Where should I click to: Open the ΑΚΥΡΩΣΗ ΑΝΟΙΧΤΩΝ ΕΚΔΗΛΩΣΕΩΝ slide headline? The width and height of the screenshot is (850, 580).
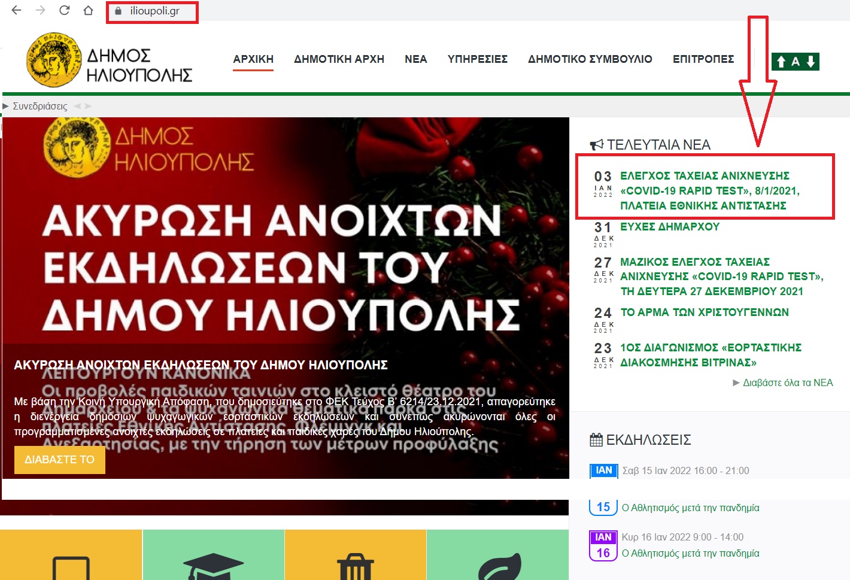(201, 365)
